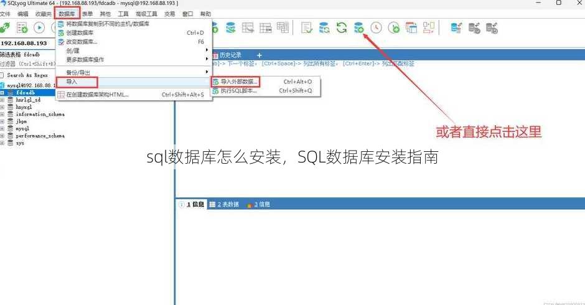Click the green refresh arrows toolbar icon
The height and width of the screenshot is (305, 585).
pos(342,27)
